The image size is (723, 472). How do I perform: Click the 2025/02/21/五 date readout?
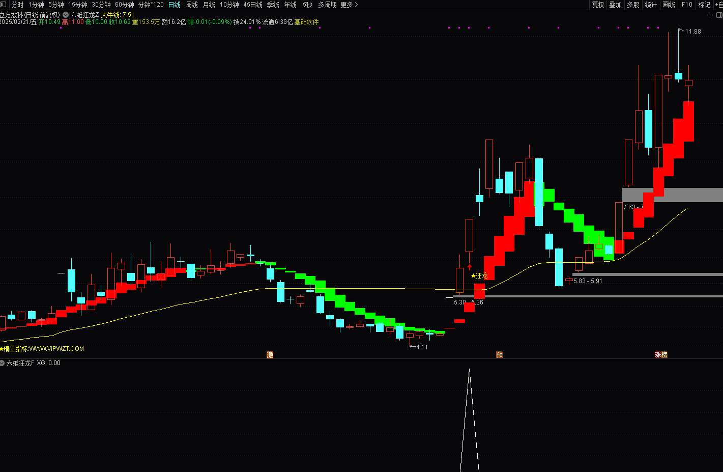pos(18,22)
